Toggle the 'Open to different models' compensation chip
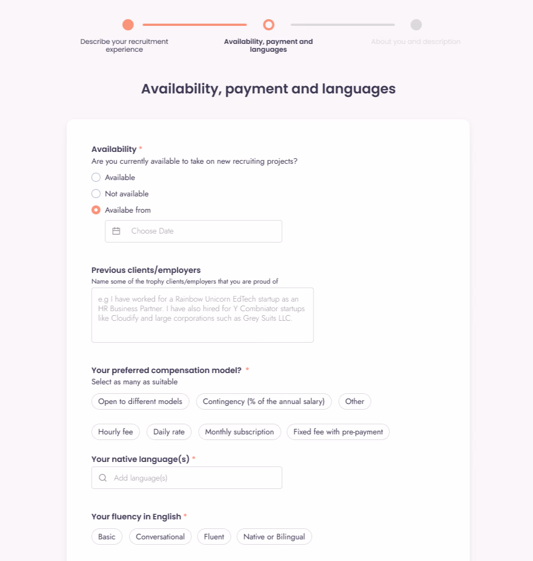 140,401
